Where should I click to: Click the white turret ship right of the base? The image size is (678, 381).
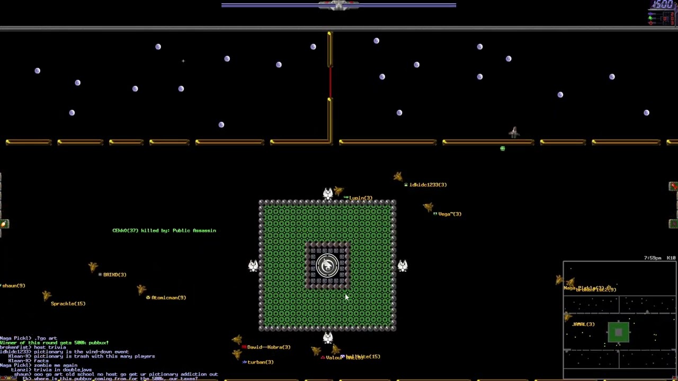[x=403, y=265]
